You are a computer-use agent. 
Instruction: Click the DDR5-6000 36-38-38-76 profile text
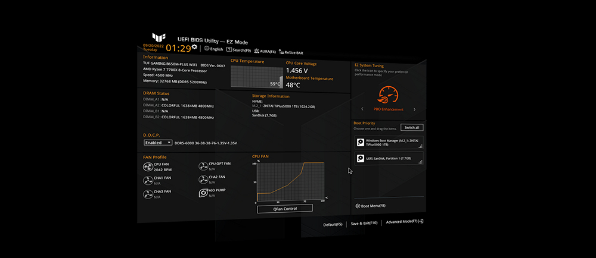[206, 143]
